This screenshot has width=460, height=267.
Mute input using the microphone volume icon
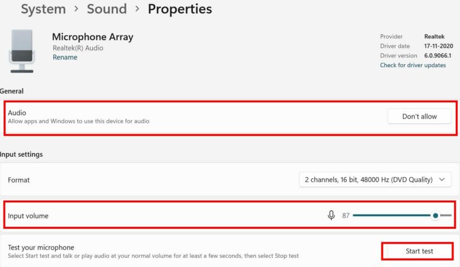(331, 216)
